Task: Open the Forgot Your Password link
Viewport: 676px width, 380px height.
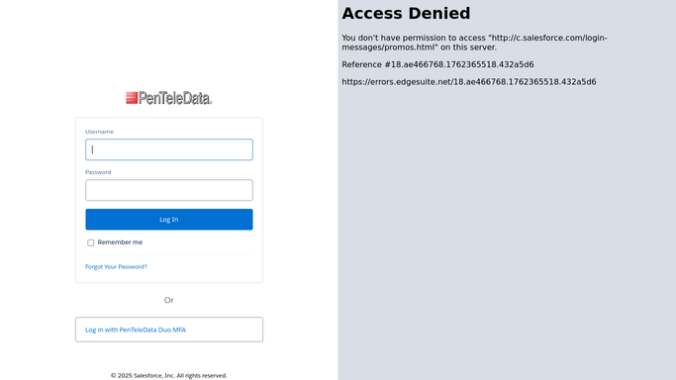Action: (x=116, y=266)
